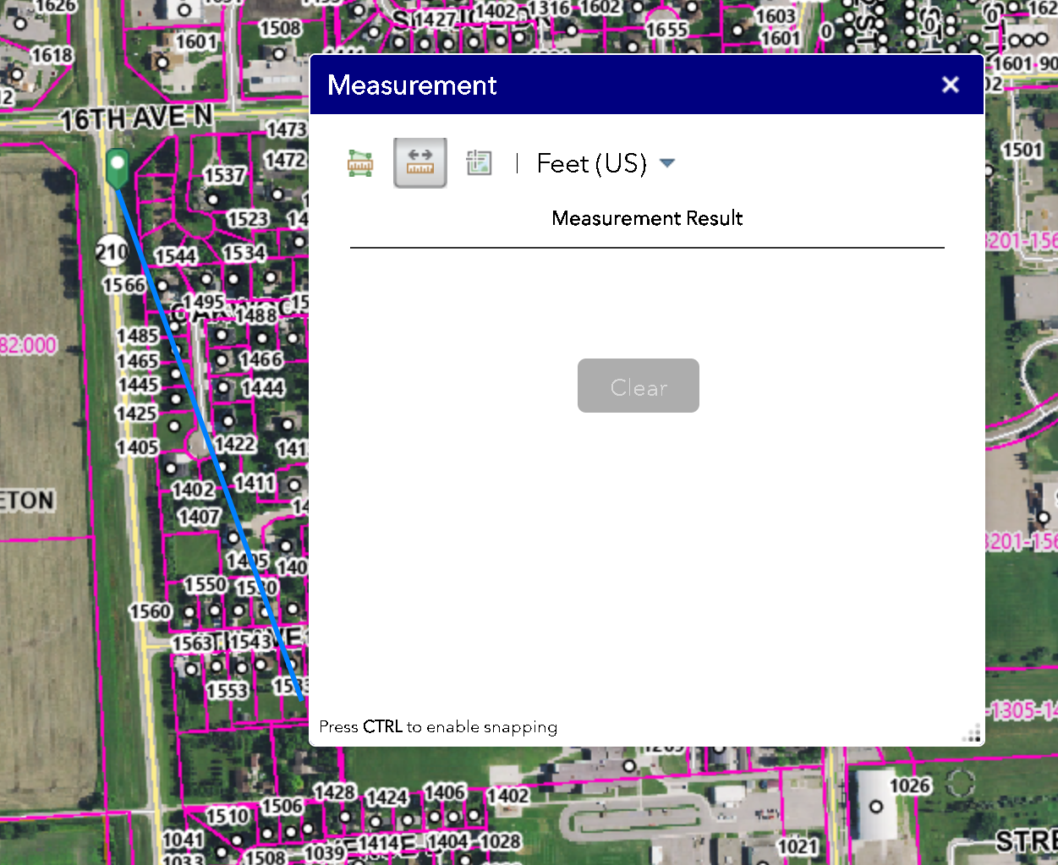This screenshot has height=865, width=1058.
Task: Enable the location coordinates toggle
Action: (x=480, y=162)
